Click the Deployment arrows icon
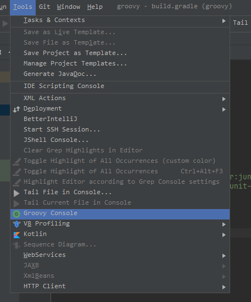 coord(16,109)
